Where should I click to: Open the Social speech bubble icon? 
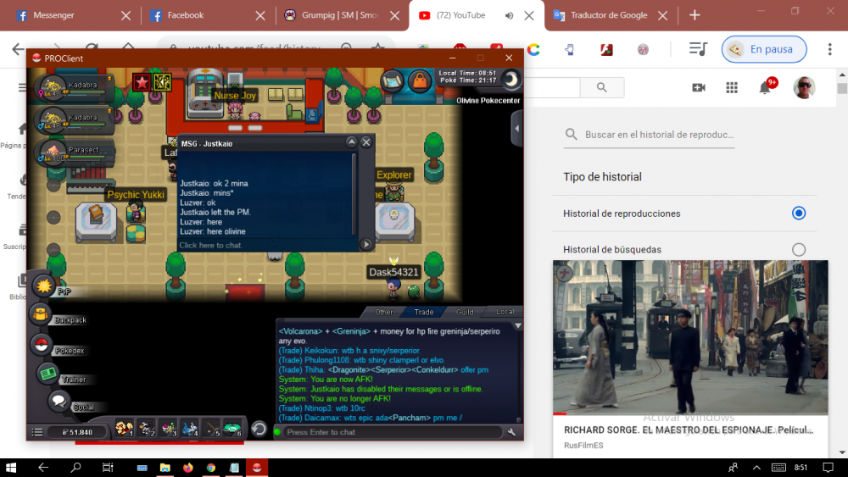[x=59, y=401]
